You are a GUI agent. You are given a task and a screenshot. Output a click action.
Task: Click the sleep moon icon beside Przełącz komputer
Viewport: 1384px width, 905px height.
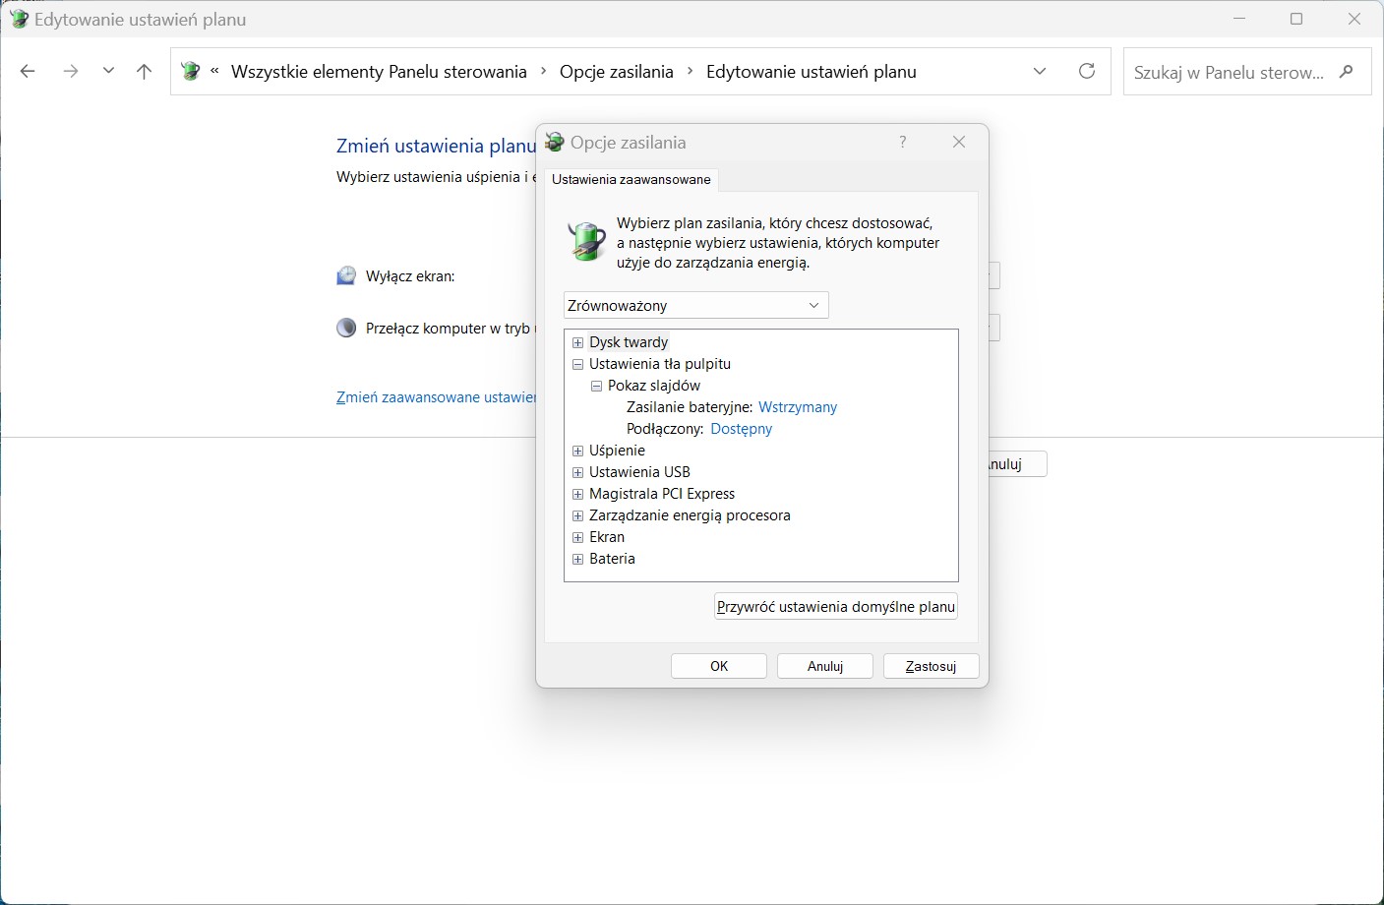[x=346, y=328]
